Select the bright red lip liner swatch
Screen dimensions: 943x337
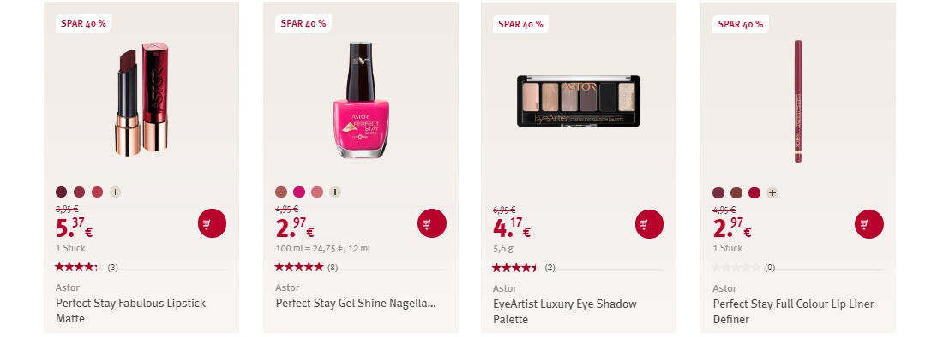pos(754,192)
